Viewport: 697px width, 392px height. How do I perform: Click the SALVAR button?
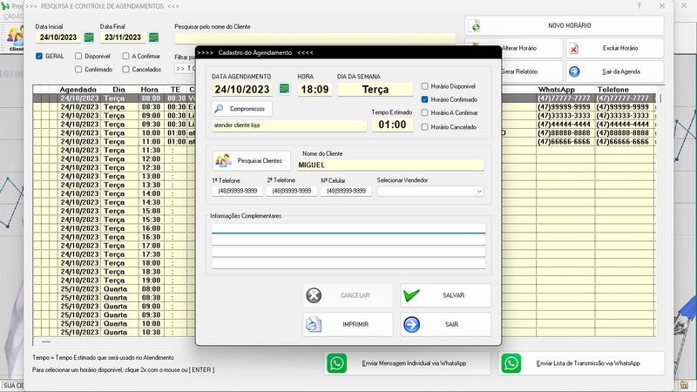tap(446, 295)
